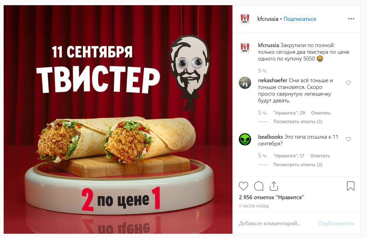The image size is (367, 238).
Task: Like nekashaefer's comment with the heart
Action: pyautogui.click(x=348, y=83)
